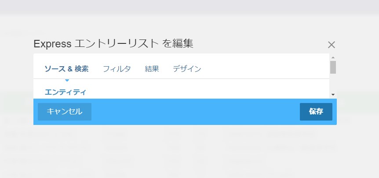Screen dimensions: 379x178
Task: Close the Express エントリーリスト edit dialog
Action: coord(332,45)
